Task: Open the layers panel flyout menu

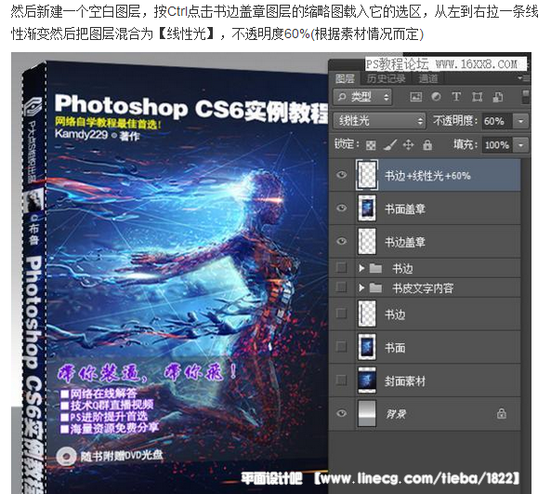Action: point(524,78)
